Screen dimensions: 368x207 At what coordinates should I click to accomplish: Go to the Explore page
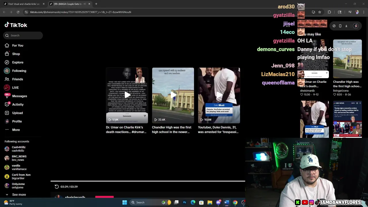[x=14, y=62]
